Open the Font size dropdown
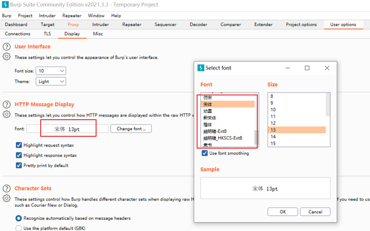 pyautogui.click(x=51, y=71)
